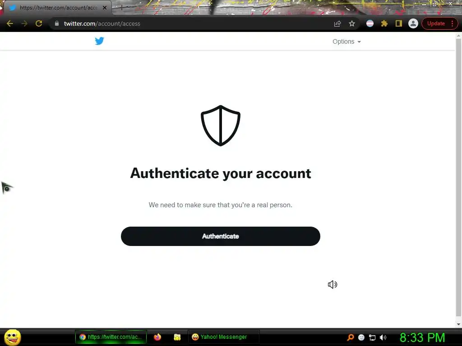Click the black Authenticate button
This screenshot has width=462, height=346.
click(x=220, y=236)
